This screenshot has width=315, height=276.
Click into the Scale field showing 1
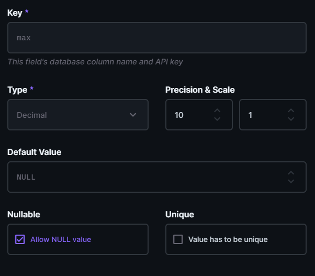pyautogui.click(x=263, y=115)
